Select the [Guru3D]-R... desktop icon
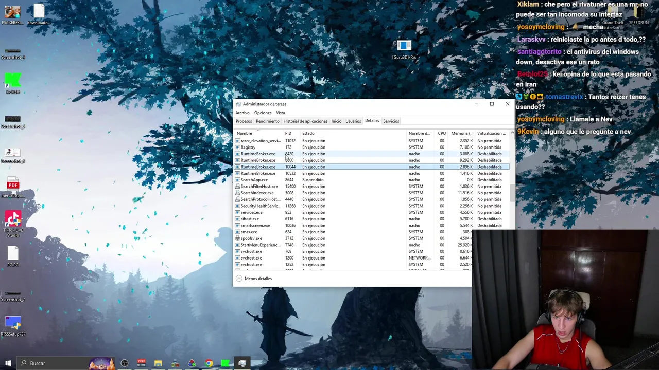This screenshot has height=370, width=659. click(404, 50)
